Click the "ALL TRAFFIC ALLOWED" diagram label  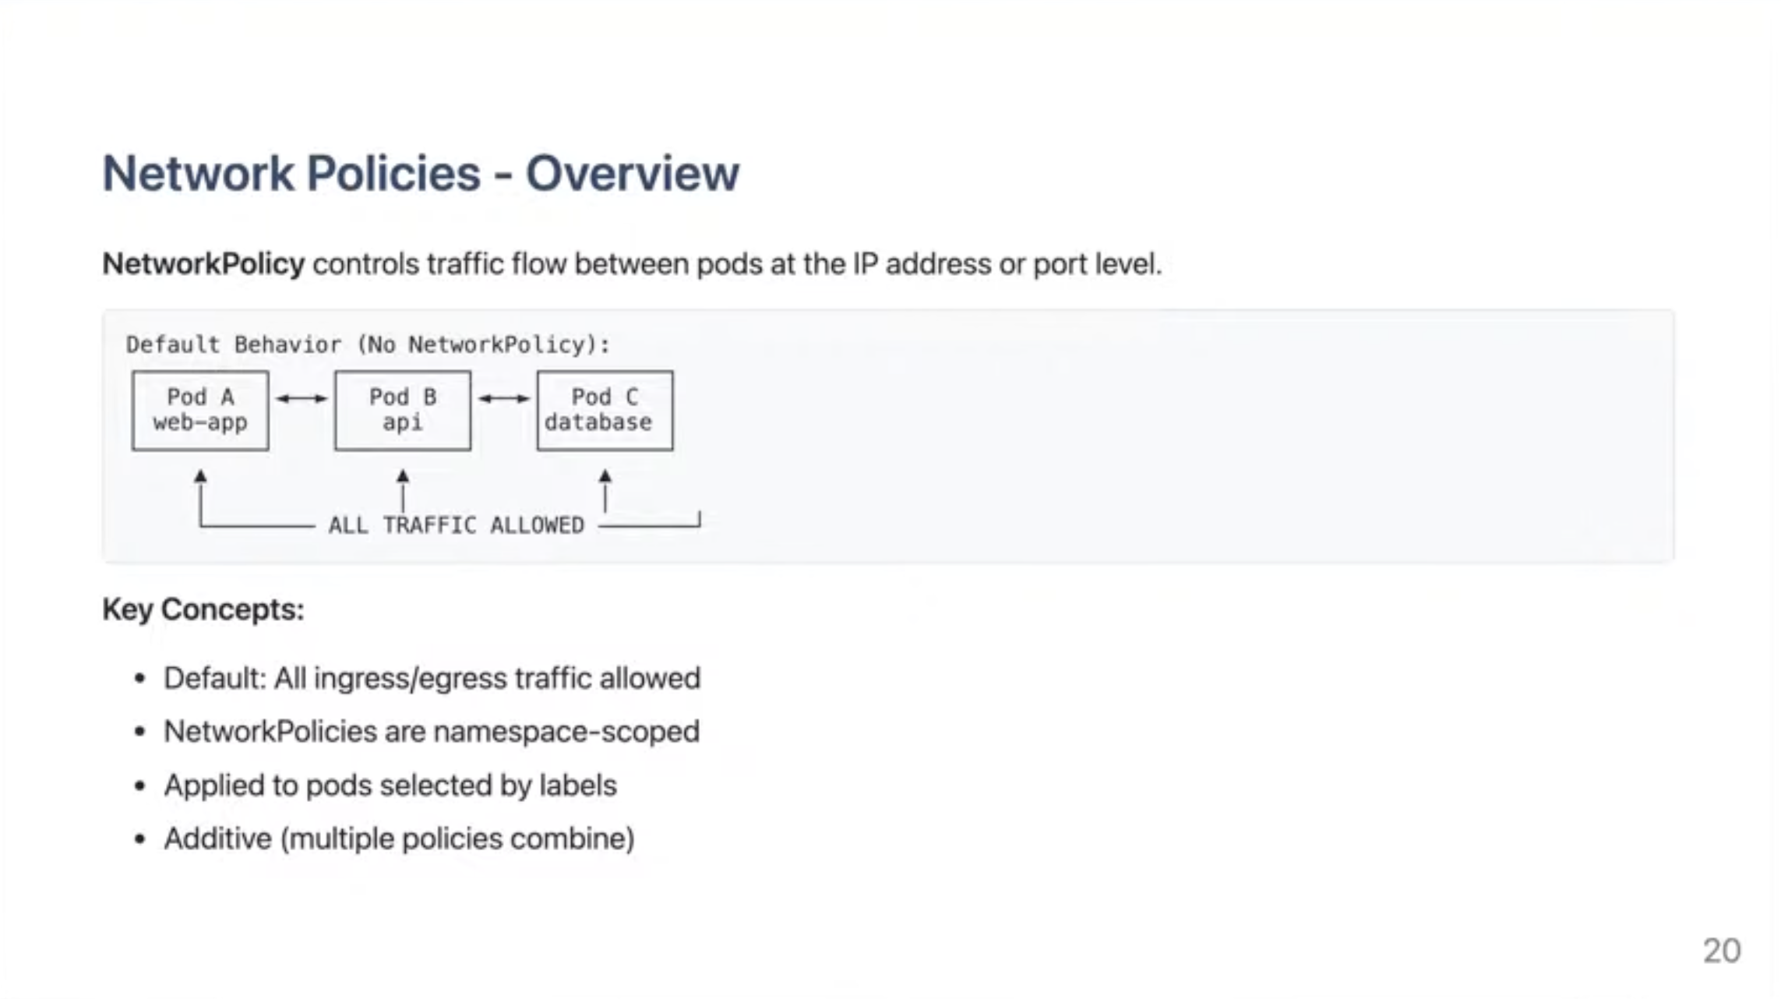pos(456,525)
